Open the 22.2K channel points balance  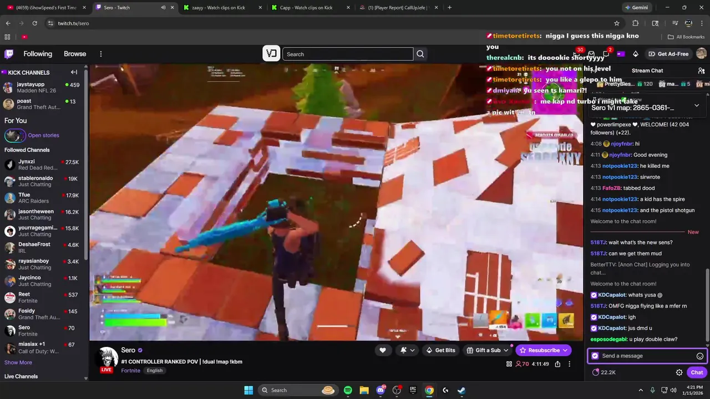coord(603,372)
